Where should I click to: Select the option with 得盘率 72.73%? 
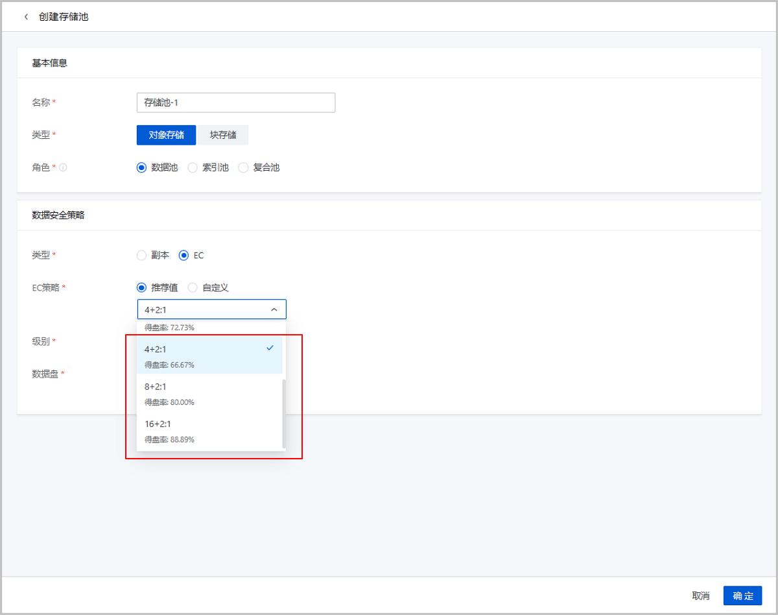coord(209,328)
